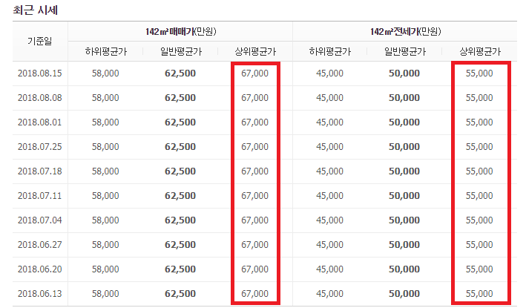Click 50,000 in the 2018.08.01 row
Screen dimensions: 526x308
404,122
